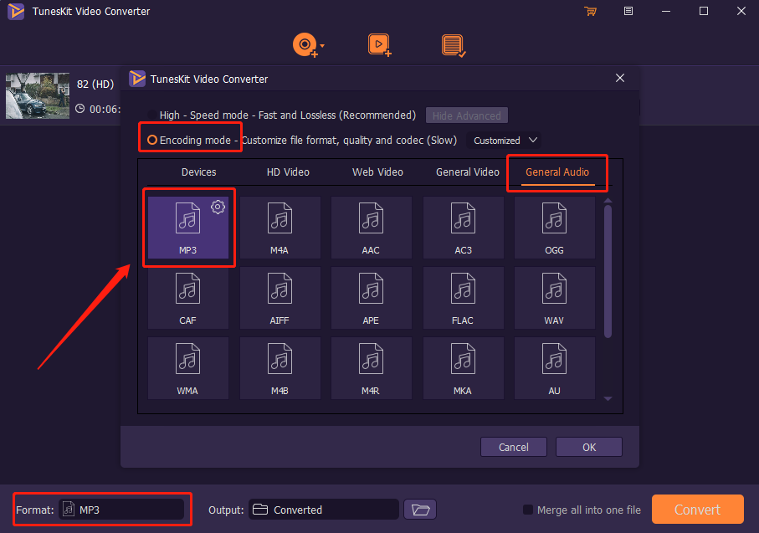759x533 pixels.
Task: Click the format list scrollbar thumb
Action: tap(608, 271)
